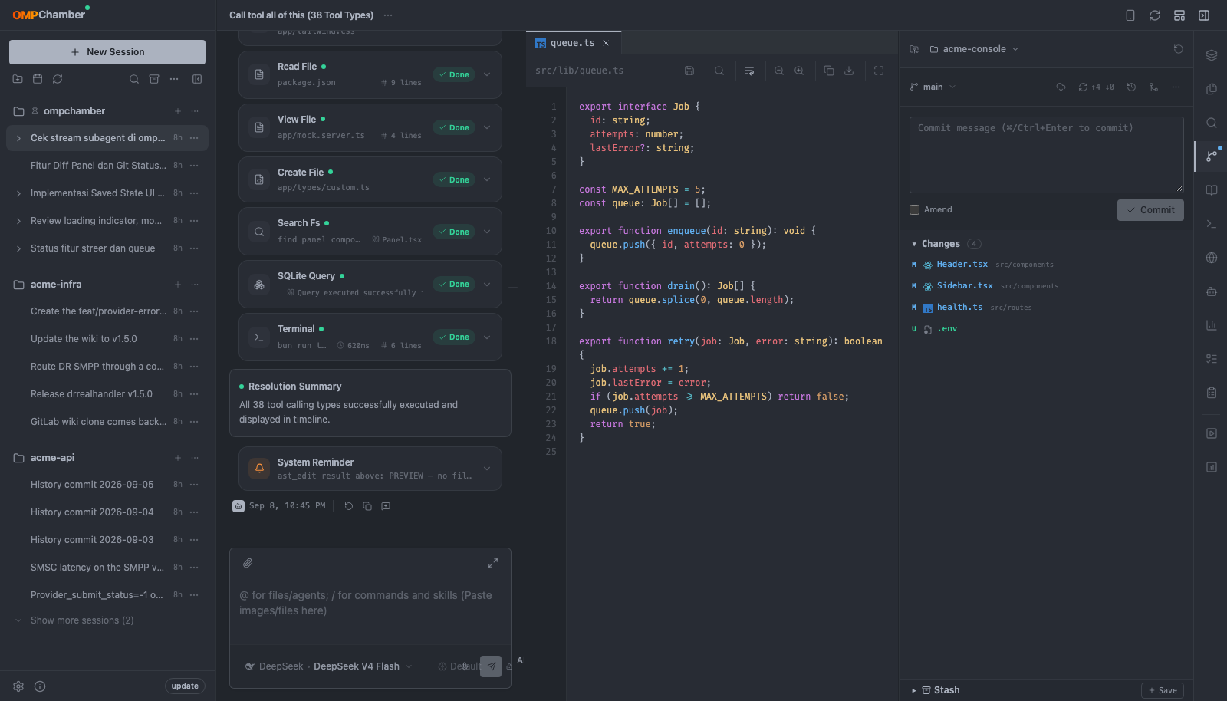Screen dimensions: 1227x701
Task: Tick the Amend checkbox
Action: coord(914,209)
